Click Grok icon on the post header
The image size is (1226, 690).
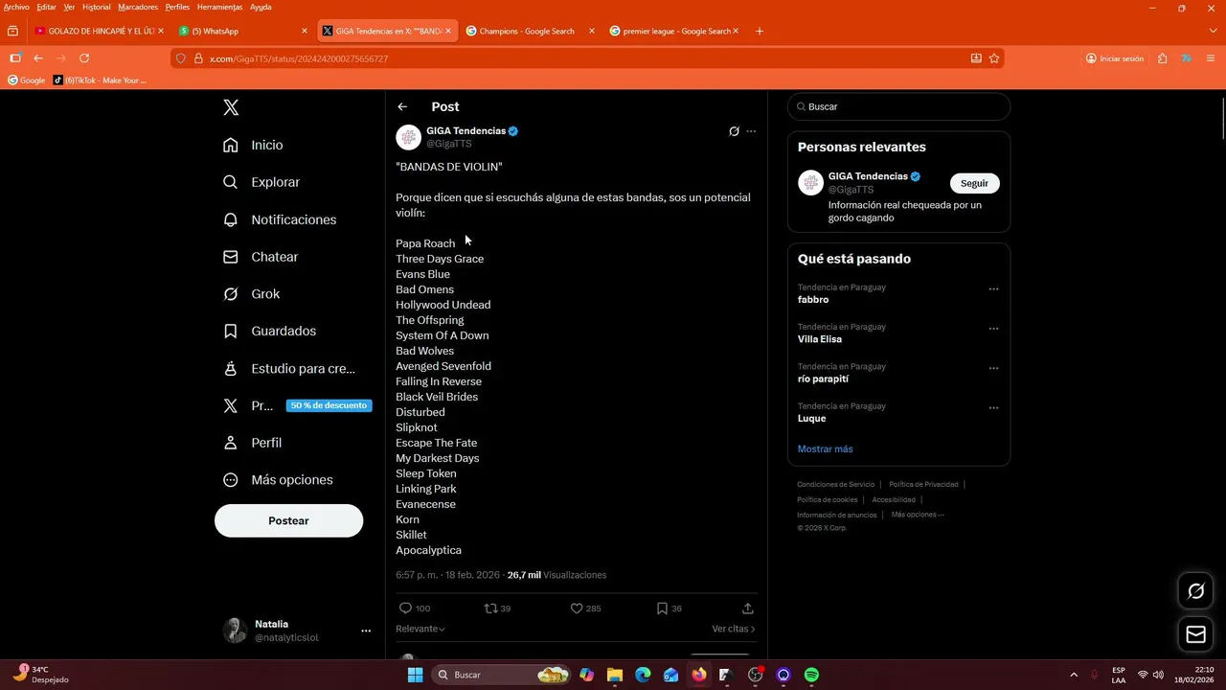734,131
